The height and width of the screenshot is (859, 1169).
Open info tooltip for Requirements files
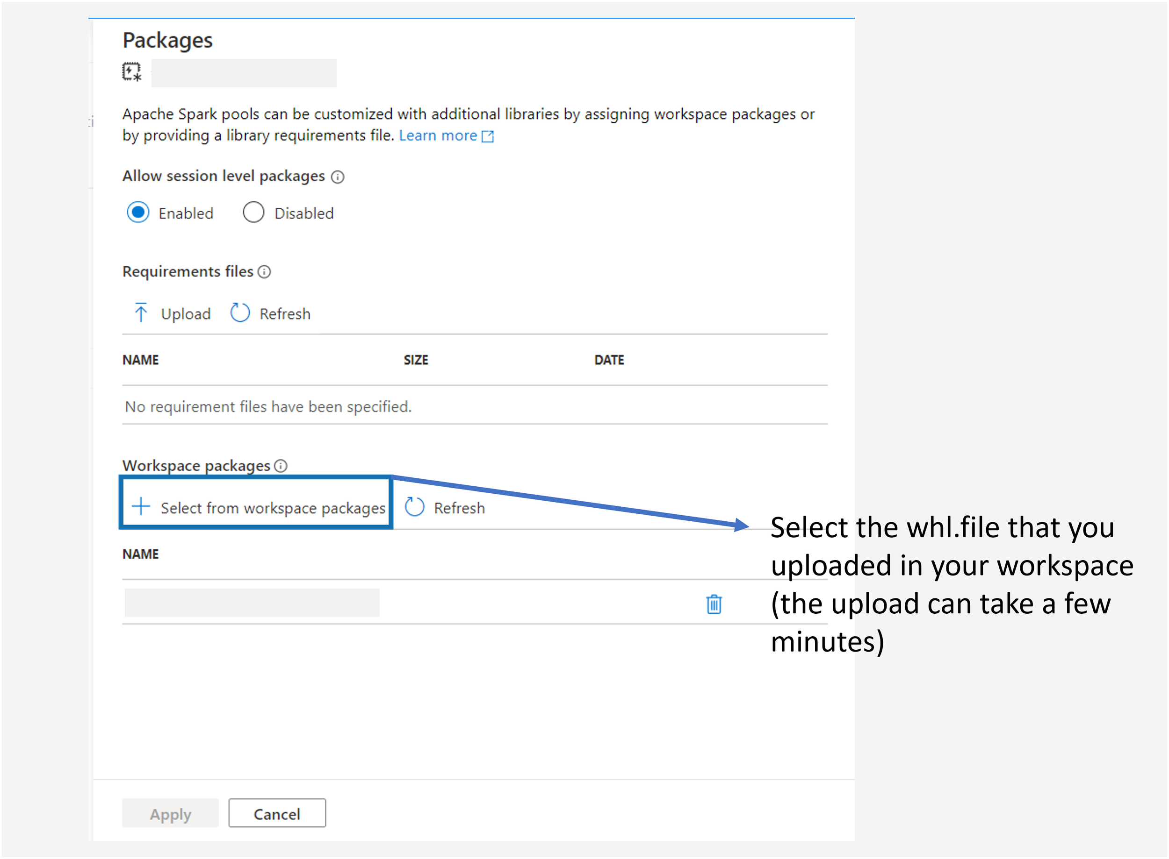[x=264, y=272]
